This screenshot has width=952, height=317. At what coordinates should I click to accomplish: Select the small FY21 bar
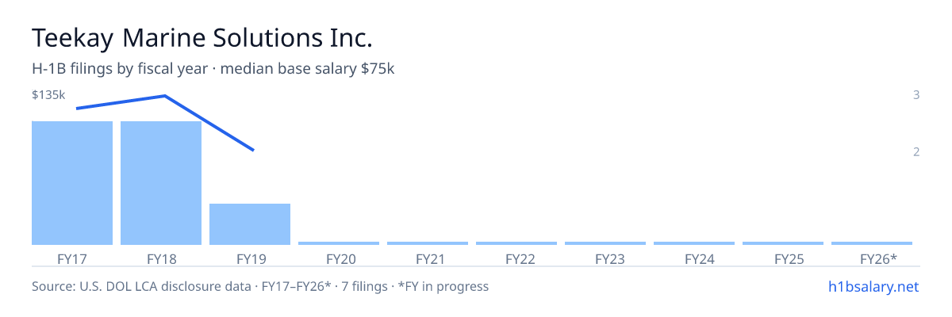[x=428, y=243]
